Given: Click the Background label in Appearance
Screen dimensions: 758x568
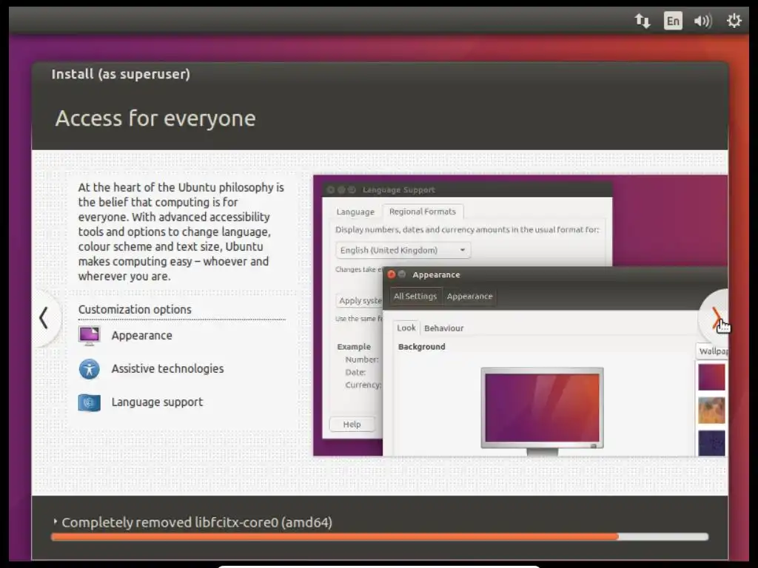Looking at the screenshot, I should [421, 347].
